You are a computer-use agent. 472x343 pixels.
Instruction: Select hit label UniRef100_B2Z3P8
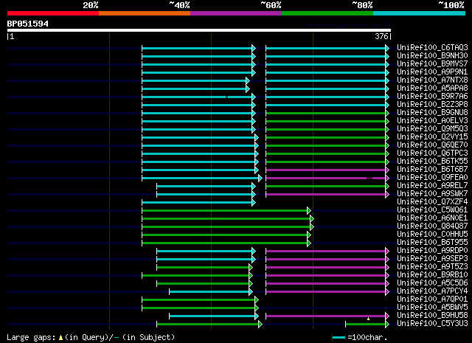(432, 105)
